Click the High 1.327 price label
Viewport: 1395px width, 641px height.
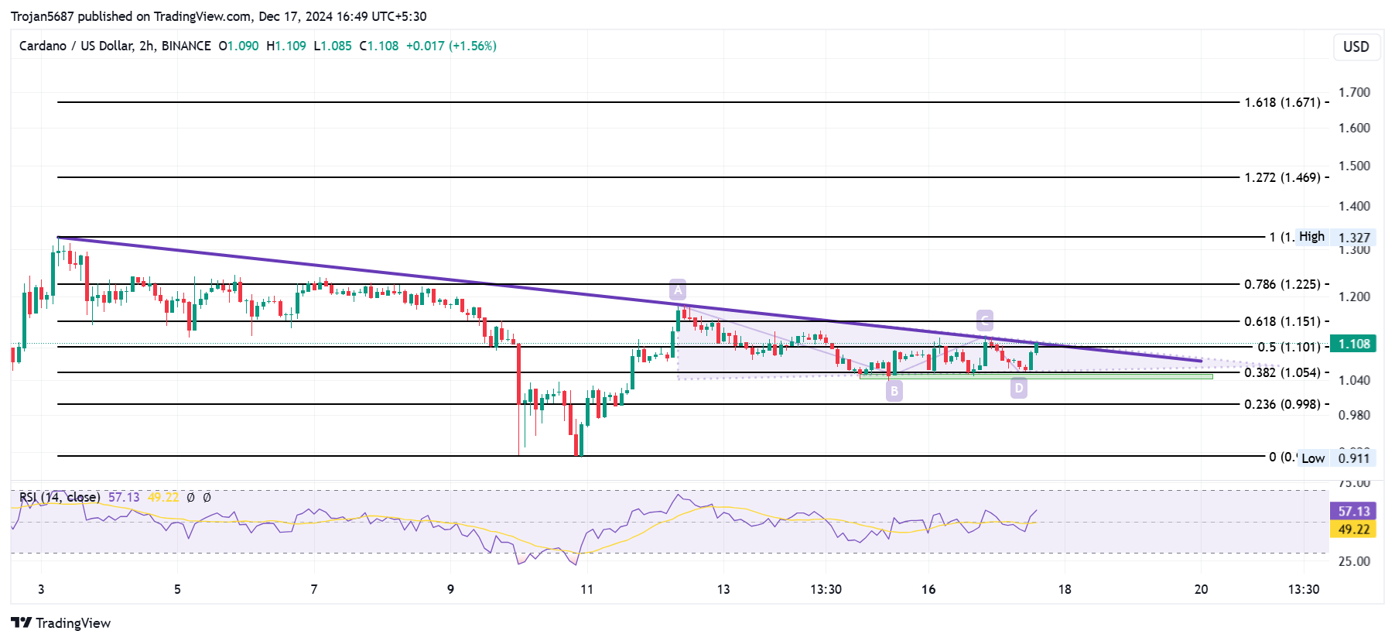(1335, 237)
